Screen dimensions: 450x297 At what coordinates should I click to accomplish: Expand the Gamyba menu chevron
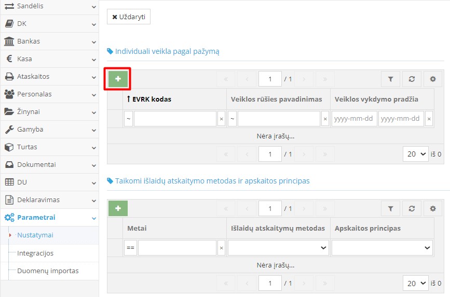[x=94, y=130]
